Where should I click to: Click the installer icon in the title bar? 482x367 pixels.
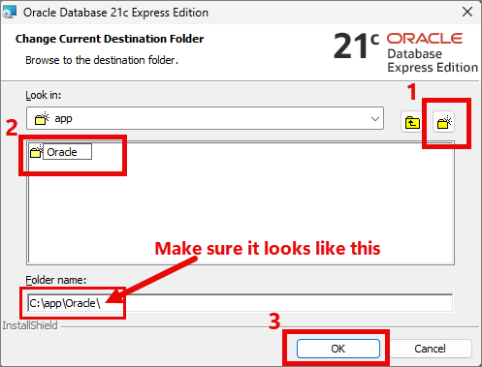pos(9,13)
